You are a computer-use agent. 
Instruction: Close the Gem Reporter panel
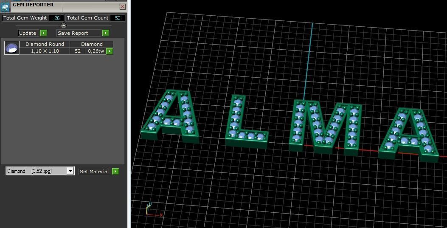click(123, 6)
